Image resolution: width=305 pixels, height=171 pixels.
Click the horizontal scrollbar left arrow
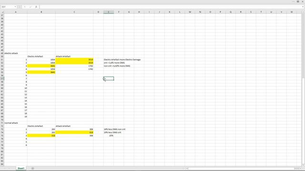[187, 169]
